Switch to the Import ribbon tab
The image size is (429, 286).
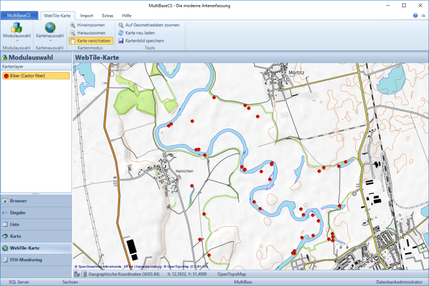(87, 16)
